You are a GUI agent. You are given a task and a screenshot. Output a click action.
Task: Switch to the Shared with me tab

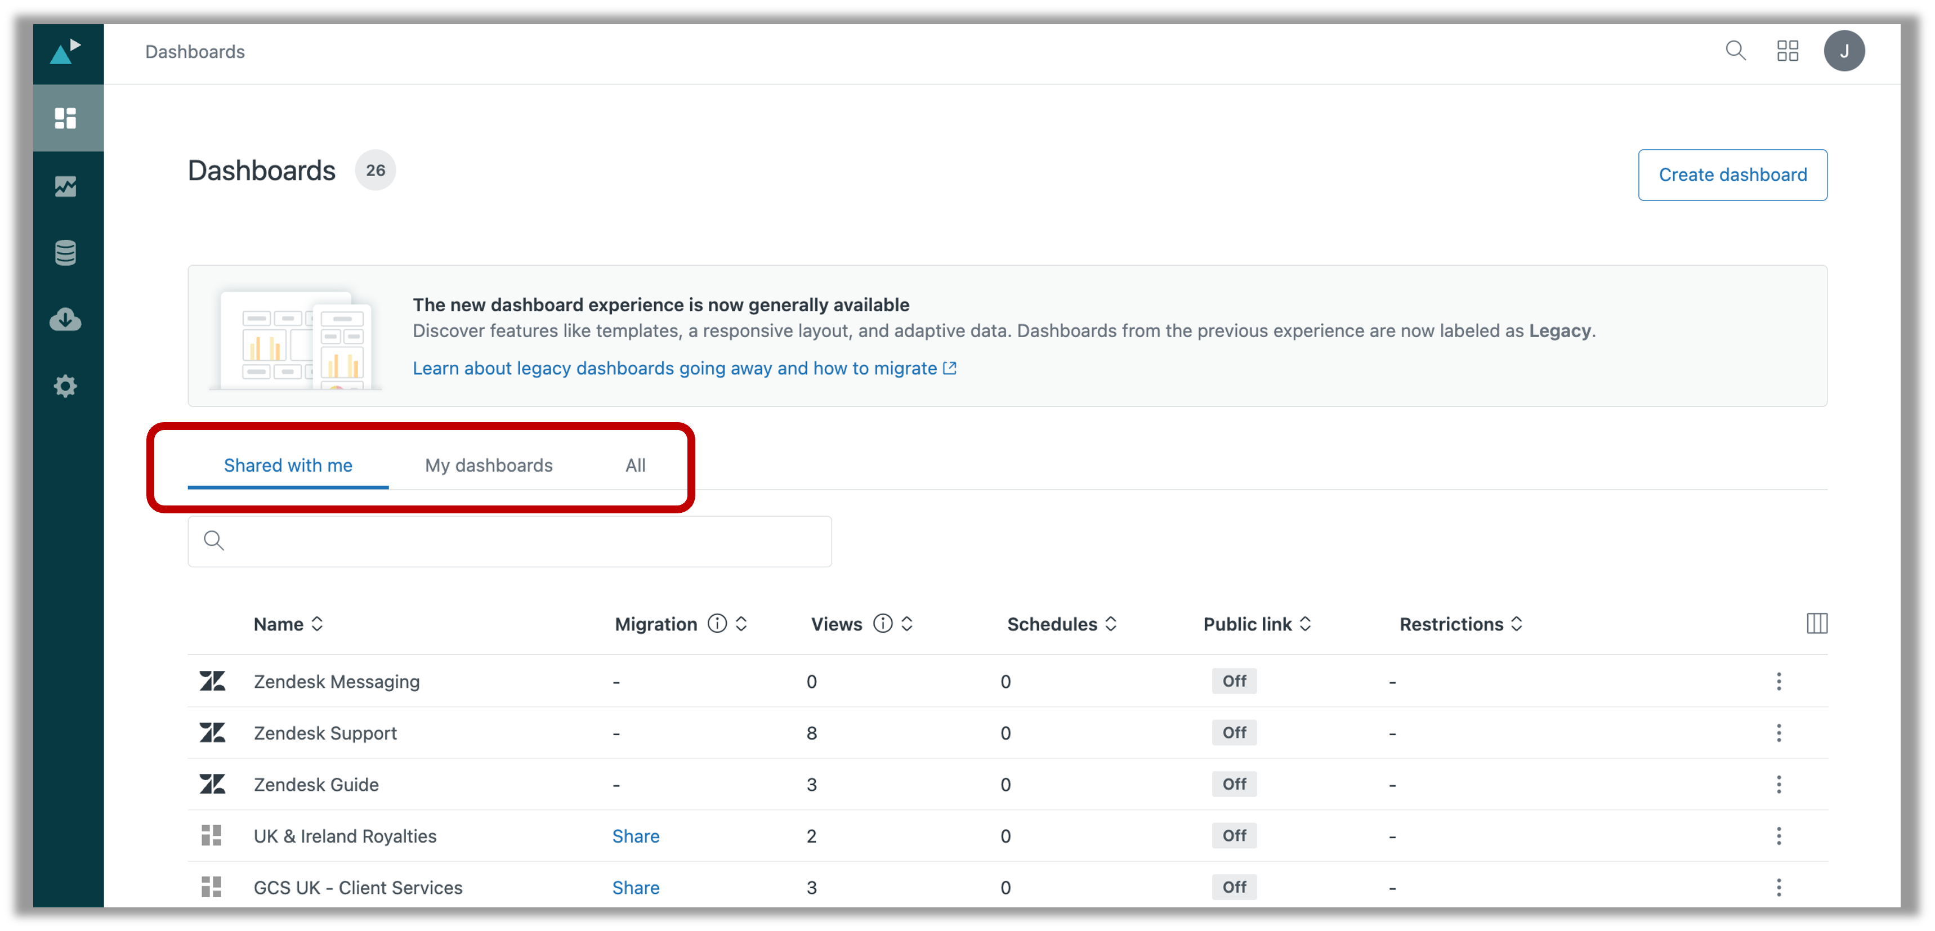coord(288,465)
